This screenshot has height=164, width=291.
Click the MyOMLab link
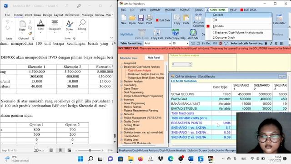(126, 35)
